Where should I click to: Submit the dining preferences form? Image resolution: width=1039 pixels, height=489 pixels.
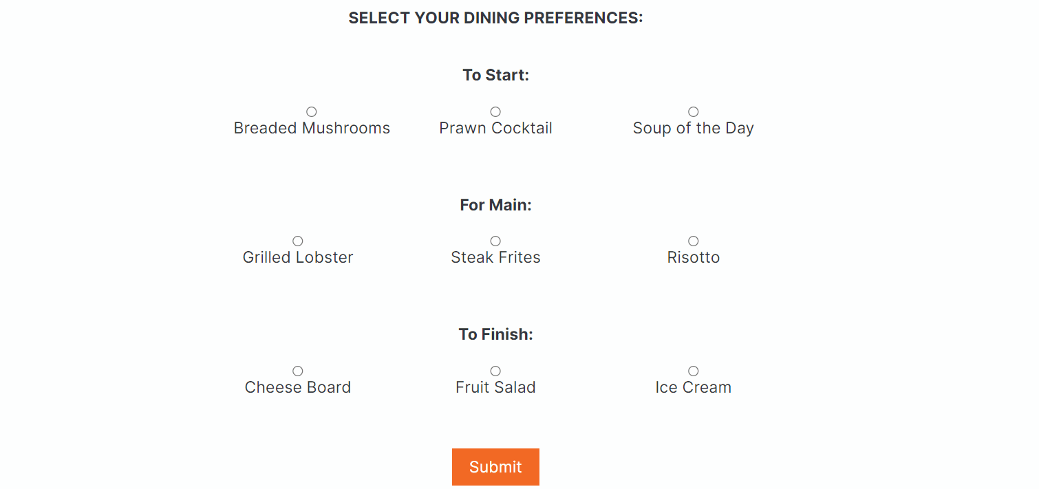pyautogui.click(x=495, y=467)
